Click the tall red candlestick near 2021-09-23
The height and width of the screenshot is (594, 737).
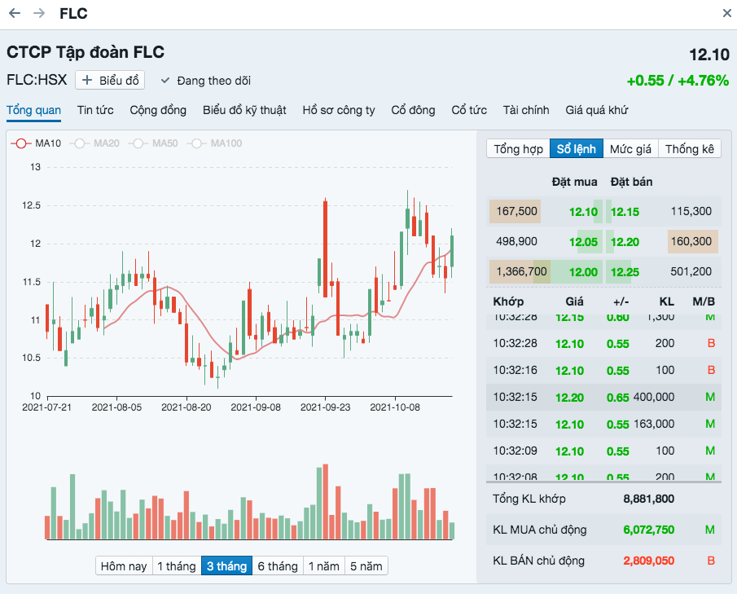(x=325, y=249)
